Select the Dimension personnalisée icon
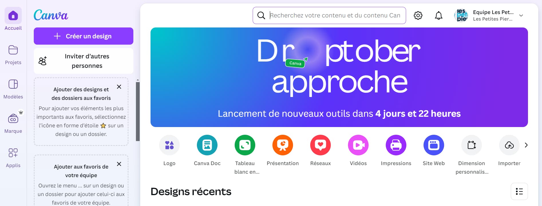 pyautogui.click(x=472, y=145)
